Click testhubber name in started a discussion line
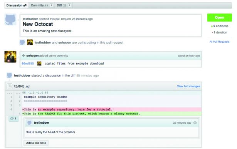This screenshot has height=149, width=237. tap(22, 76)
